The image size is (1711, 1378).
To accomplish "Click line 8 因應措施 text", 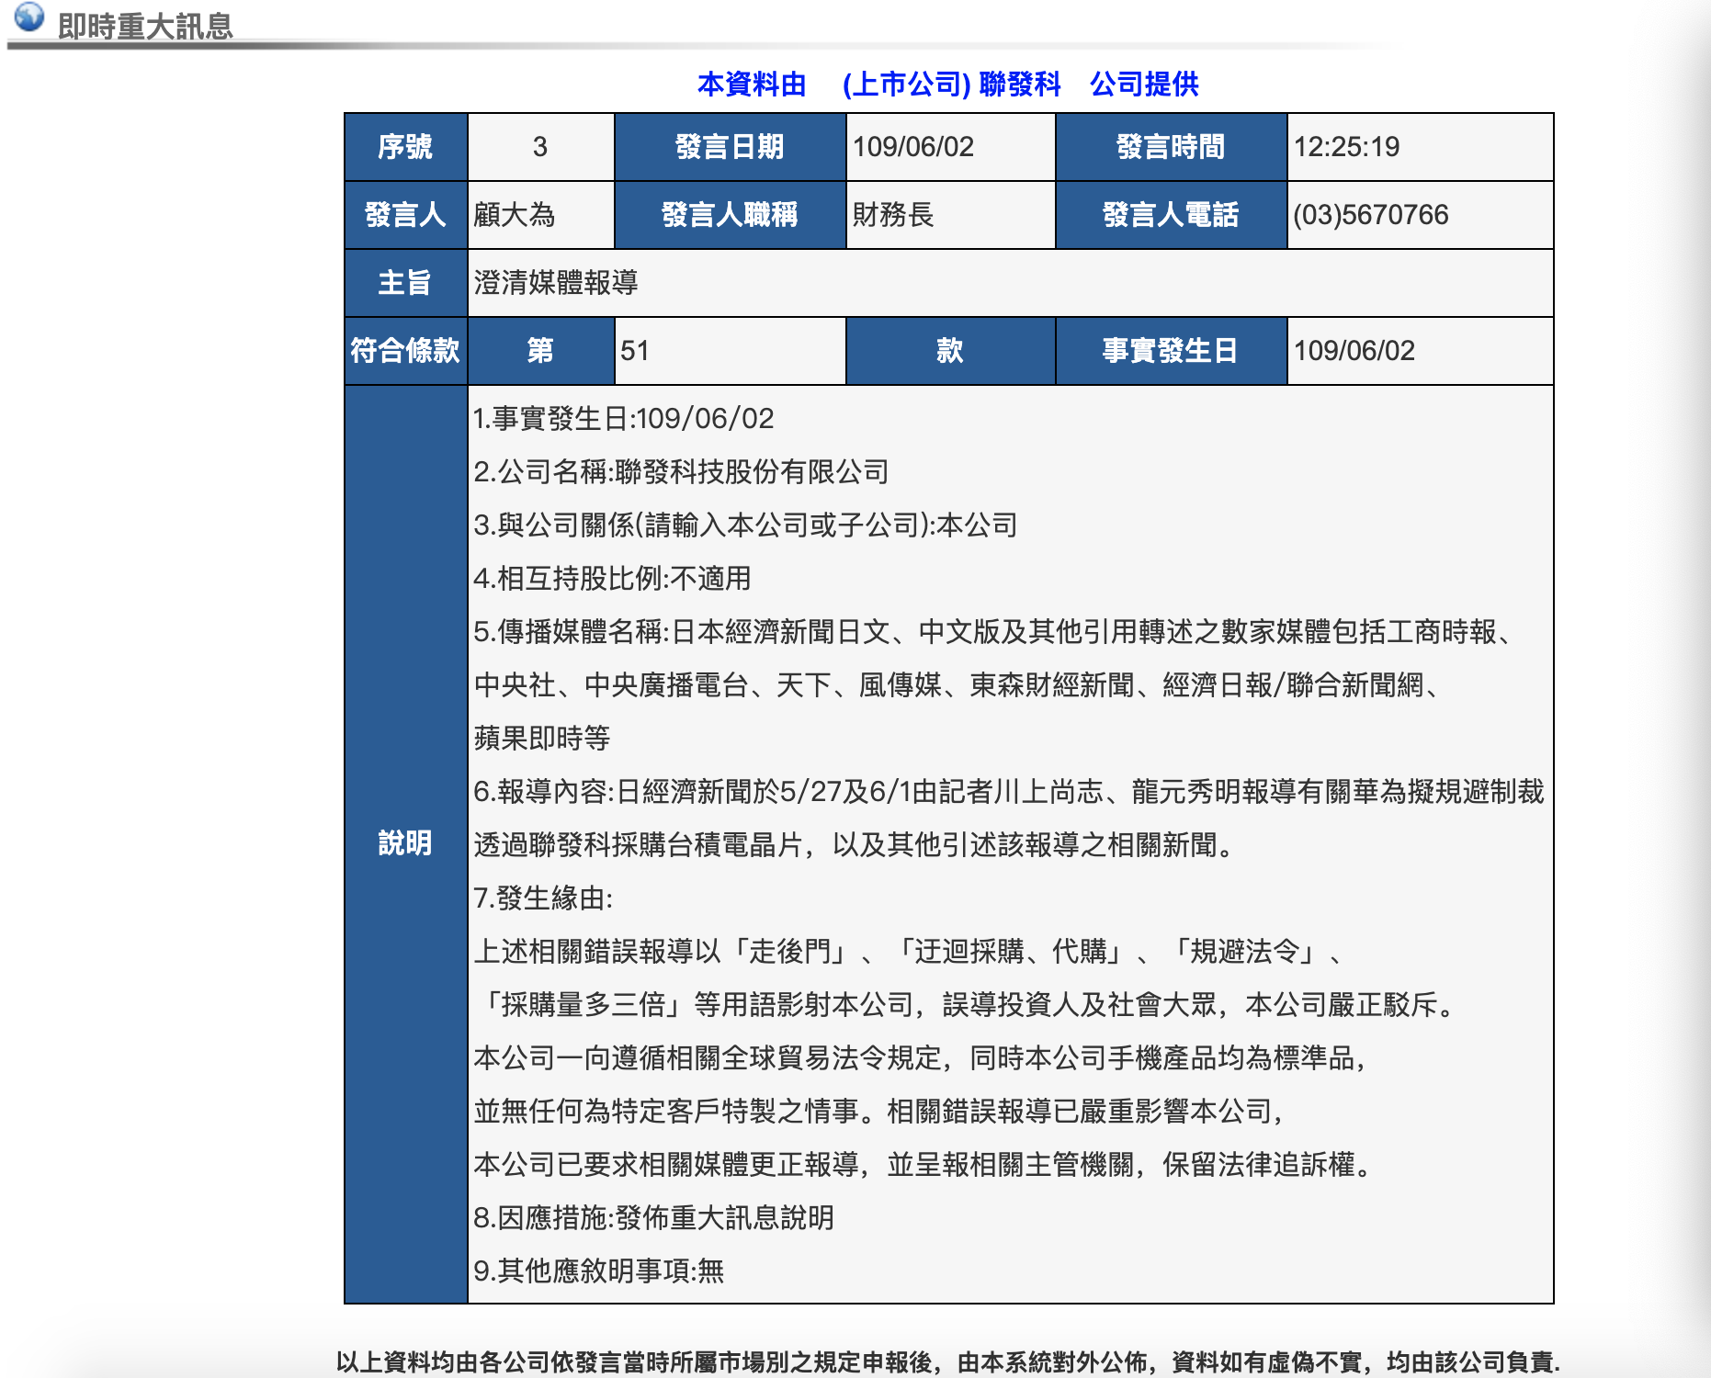I will pos(653,1218).
